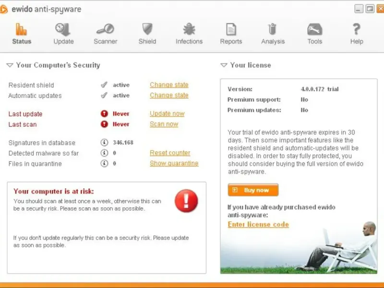The height and width of the screenshot is (288, 384).
Task: Toggle Resident shield via Change state
Action: click(169, 85)
